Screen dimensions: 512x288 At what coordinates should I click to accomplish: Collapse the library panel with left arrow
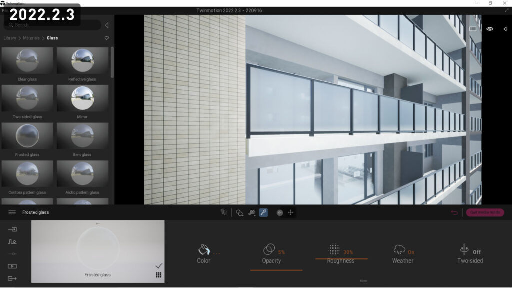[x=107, y=25]
